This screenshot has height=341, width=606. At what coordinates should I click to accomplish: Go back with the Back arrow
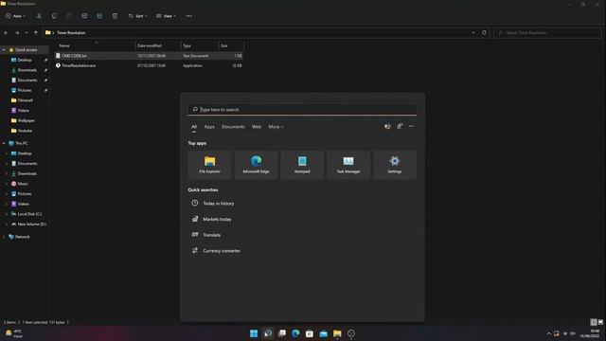(6, 33)
